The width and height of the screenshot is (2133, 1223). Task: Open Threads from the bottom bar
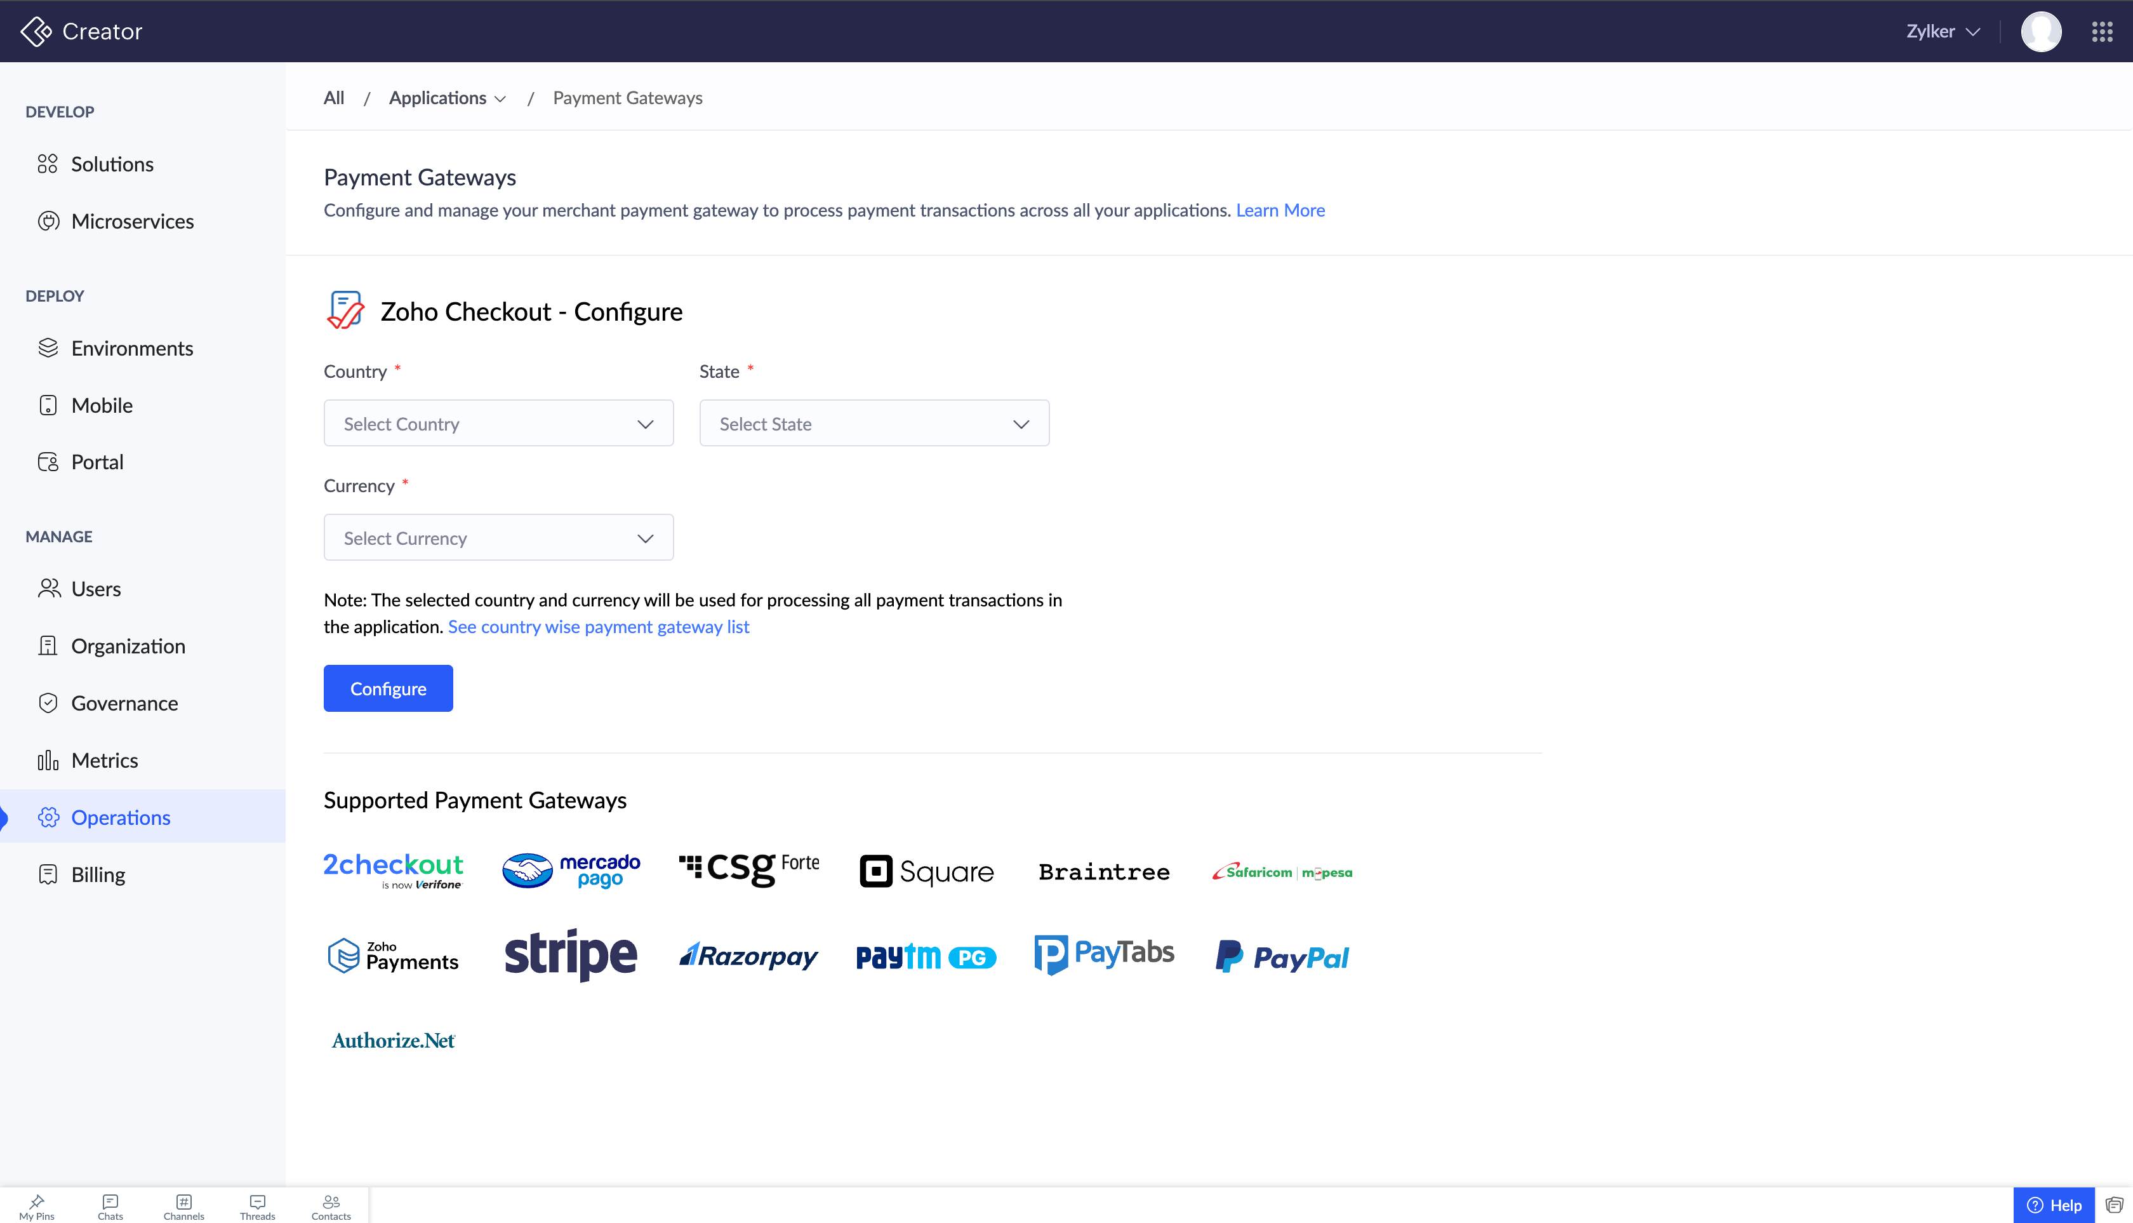[x=257, y=1206]
